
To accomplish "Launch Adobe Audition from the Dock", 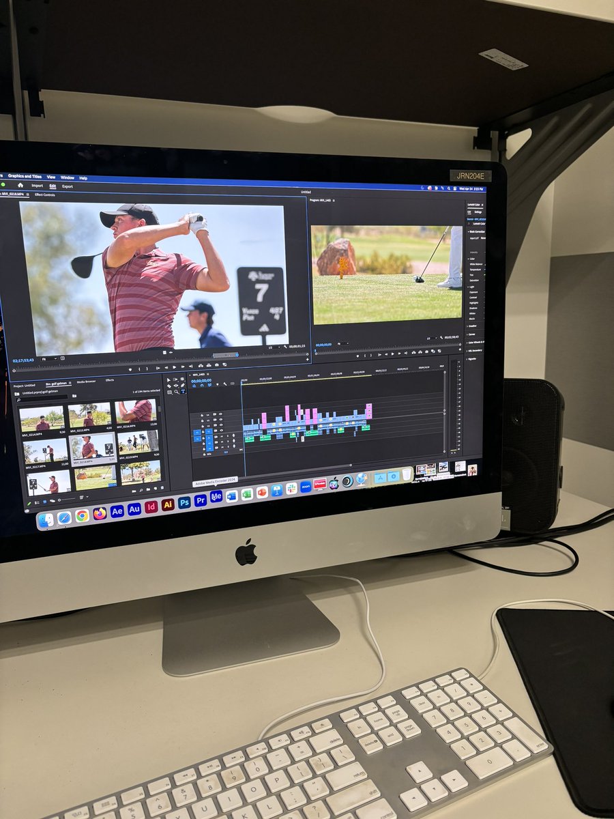I will (x=134, y=509).
